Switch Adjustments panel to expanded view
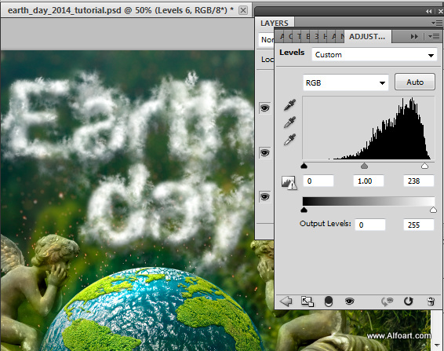The height and width of the screenshot is (351, 444). coord(308,301)
